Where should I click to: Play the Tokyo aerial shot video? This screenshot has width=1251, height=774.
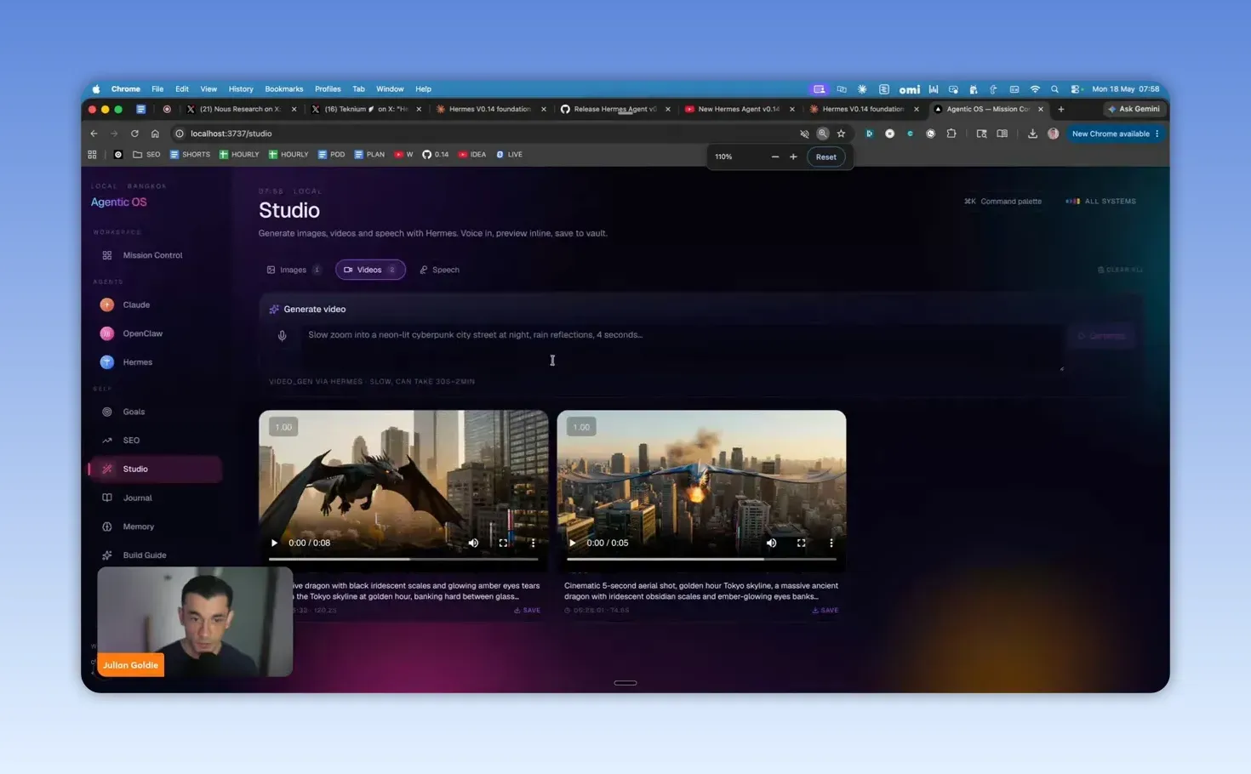point(572,543)
